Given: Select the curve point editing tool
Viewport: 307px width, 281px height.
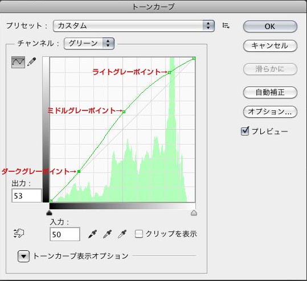Looking at the screenshot, I should point(18,62).
